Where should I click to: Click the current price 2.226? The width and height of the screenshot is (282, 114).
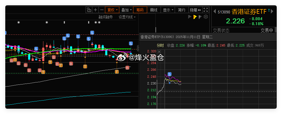tap(235, 21)
